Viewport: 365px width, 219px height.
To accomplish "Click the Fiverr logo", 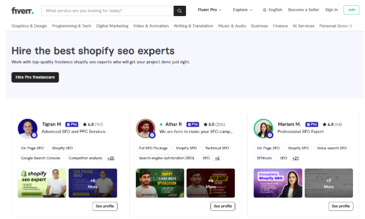I will 22,11.
